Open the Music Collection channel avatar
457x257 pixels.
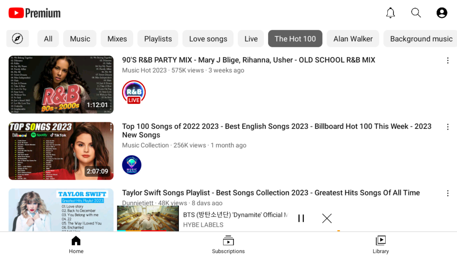coord(132,165)
